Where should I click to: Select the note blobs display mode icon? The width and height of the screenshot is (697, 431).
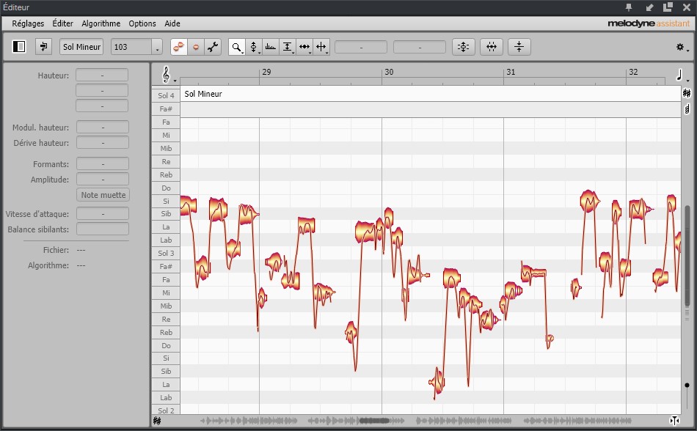[x=179, y=47]
